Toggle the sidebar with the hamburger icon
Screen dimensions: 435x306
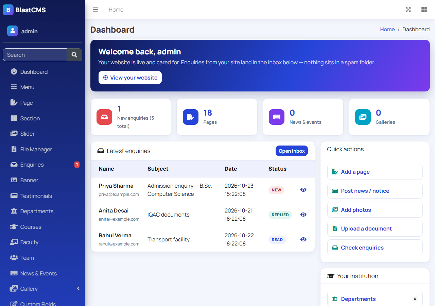click(x=95, y=10)
